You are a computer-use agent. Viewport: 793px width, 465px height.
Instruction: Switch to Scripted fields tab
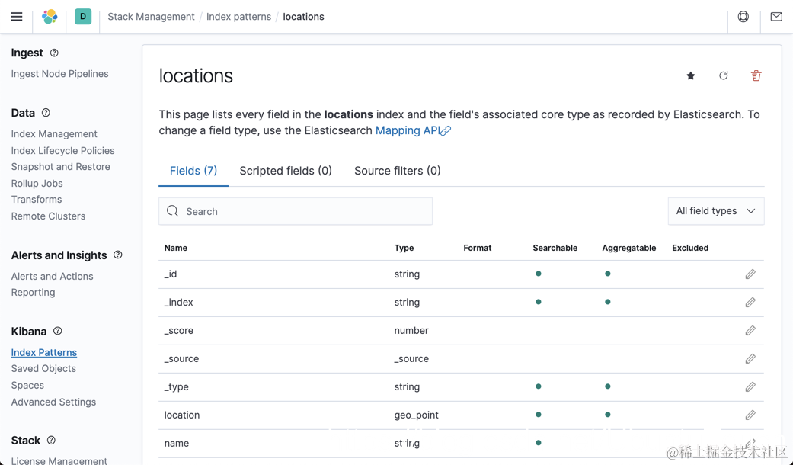point(286,171)
